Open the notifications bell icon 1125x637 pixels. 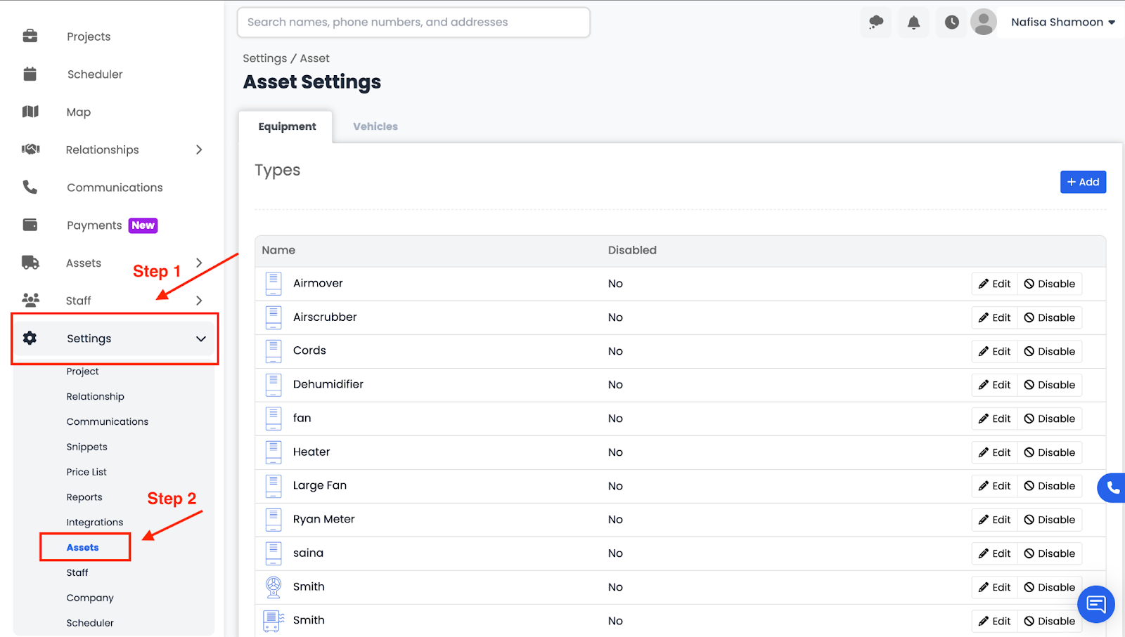pyautogui.click(x=913, y=22)
